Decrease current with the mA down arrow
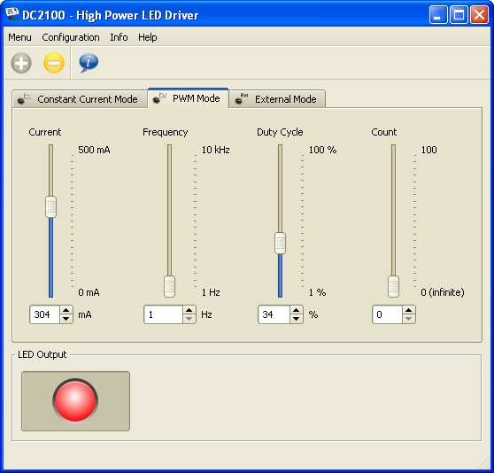494x473 pixels. (x=66, y=319)
